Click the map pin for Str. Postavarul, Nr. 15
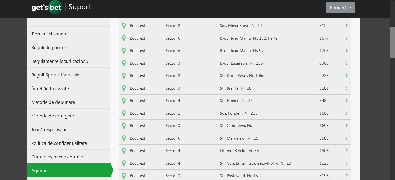Screen dimensions: 395x180 point(124,176)
